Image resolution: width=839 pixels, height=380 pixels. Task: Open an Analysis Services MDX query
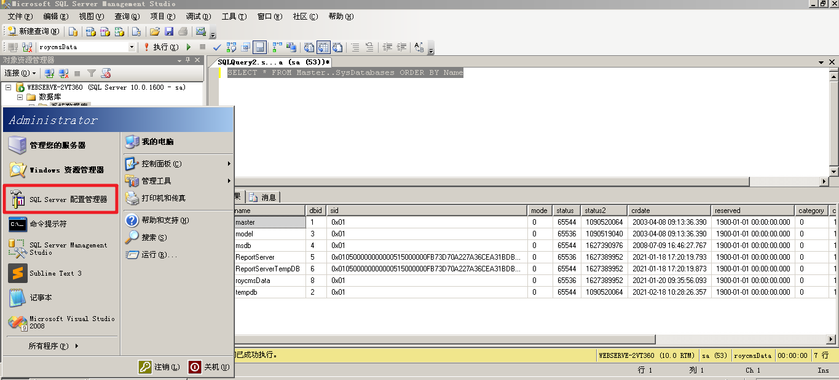90,31
